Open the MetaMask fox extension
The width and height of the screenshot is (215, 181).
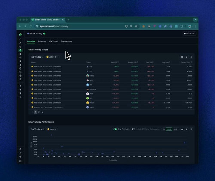click(x=144, y=26)
